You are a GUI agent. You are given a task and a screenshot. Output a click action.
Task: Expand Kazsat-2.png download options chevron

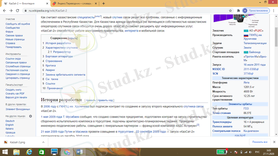[x=43, y=142]
